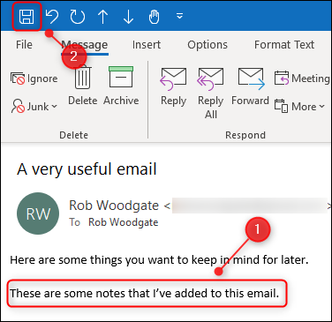The image size is (332, 322).
Task: Open Customize Quick Access Toolbar dropdown
Action: (x=179, y=16)
